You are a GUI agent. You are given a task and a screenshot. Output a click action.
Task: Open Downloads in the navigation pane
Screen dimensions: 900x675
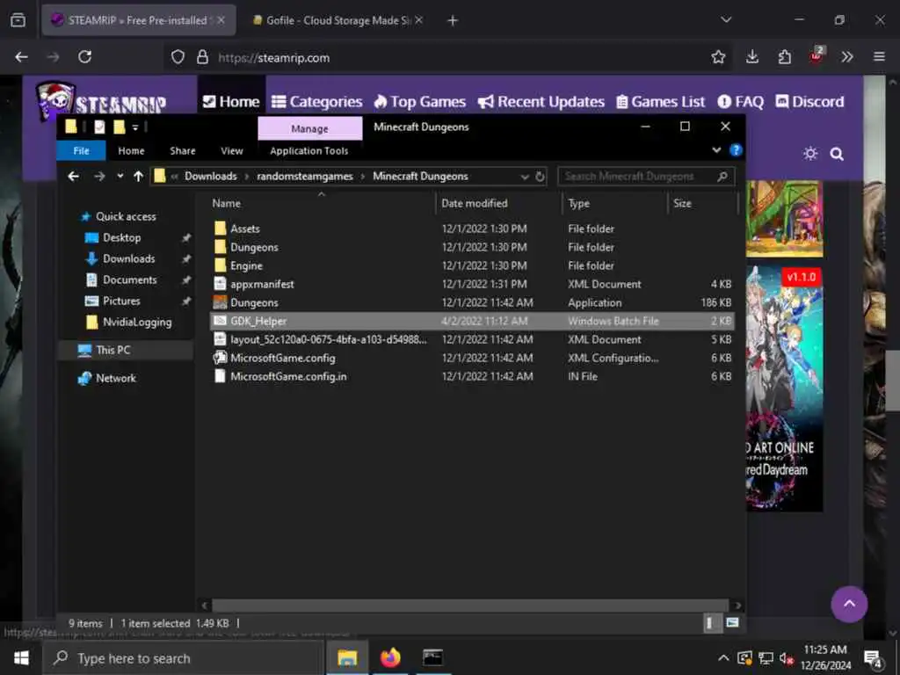[128, 259]
